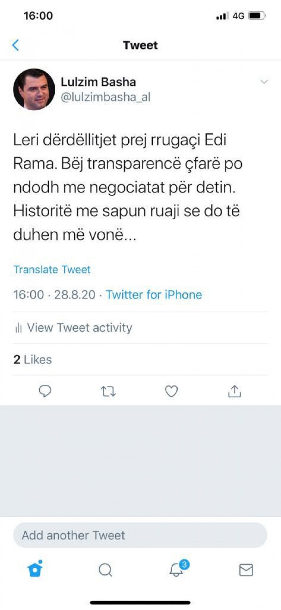The width and height of the screenshot is (281, 610).
Task: Tap the analytics bars icon
Action: click(x=18, y=328)
